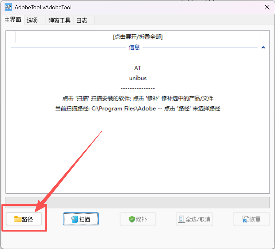Viewport: 275px width, 249px height.
Task: Click the progress bar below the info panel
Action: pos(138,202)
